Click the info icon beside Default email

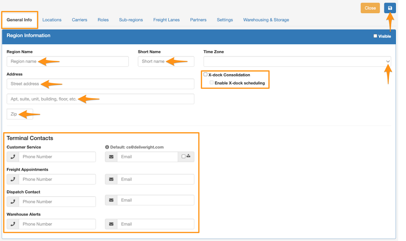coord(107,147)
